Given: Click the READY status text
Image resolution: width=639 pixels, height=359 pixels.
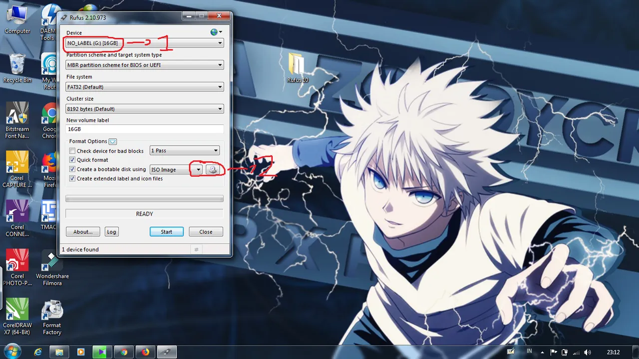Looking at the screenshot, I should [145, 214].
